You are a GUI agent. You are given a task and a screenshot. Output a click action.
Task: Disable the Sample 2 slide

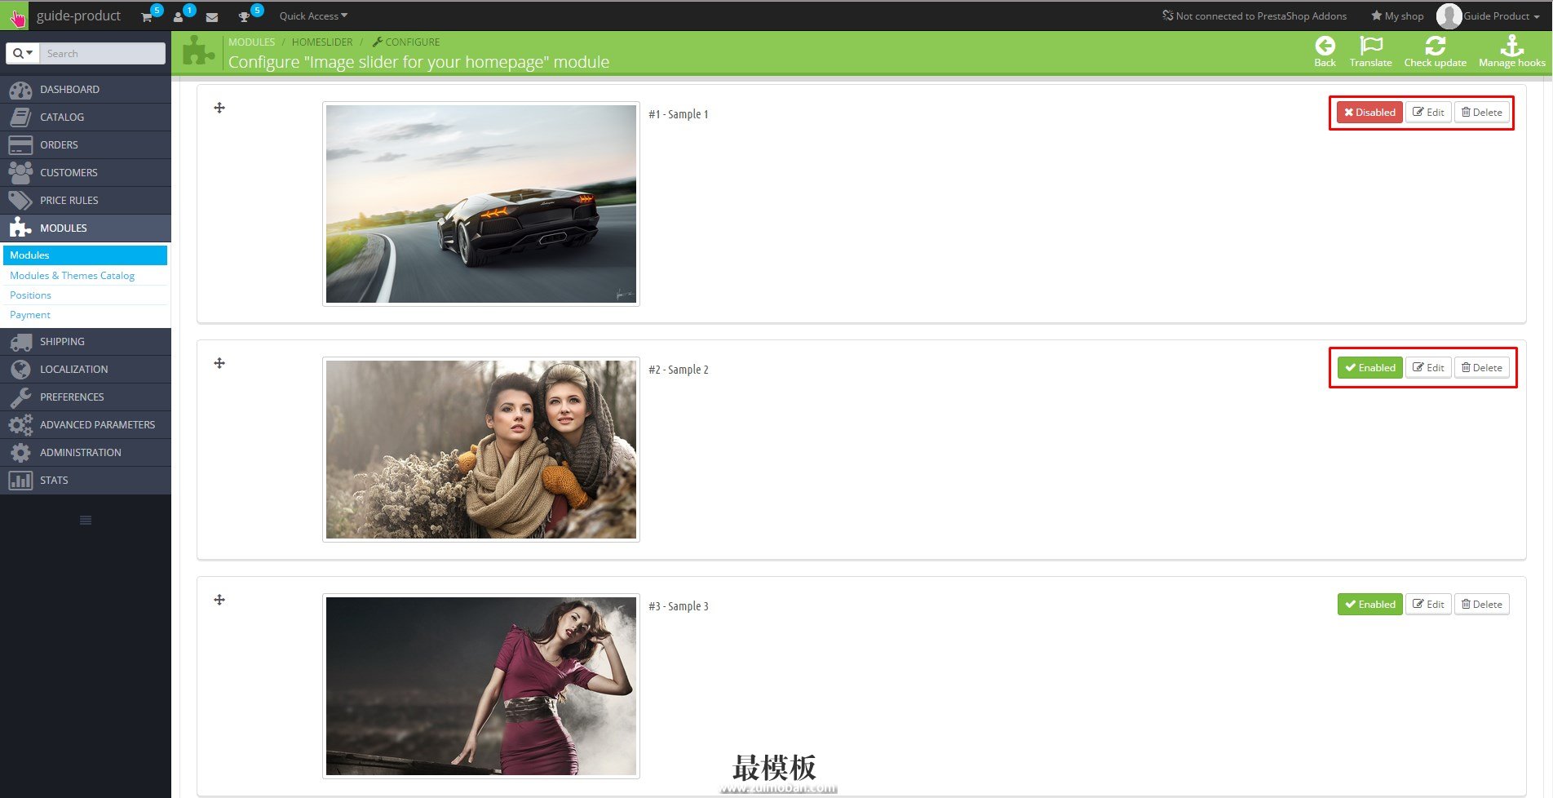(x=1369, y=368)
